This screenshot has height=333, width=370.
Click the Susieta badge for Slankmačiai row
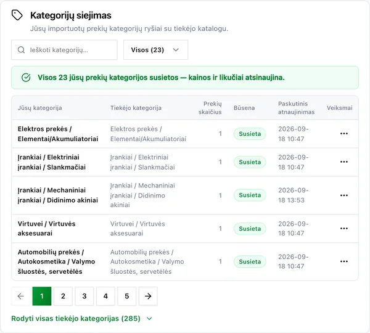(250, 162)
